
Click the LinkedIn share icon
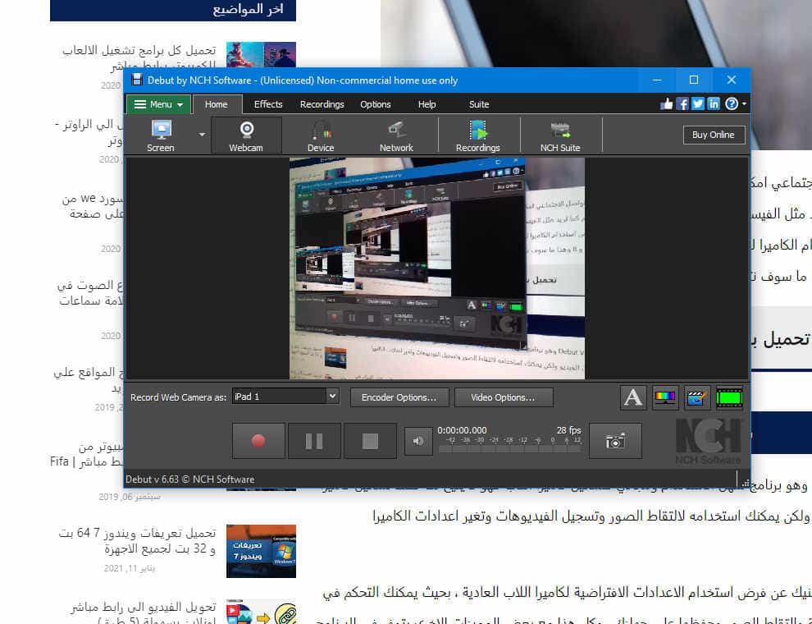point(714,104)
